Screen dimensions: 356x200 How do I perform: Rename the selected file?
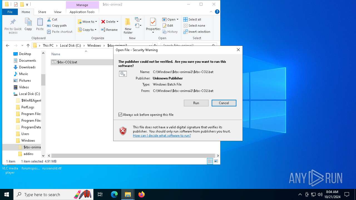[x=109, y=30]
